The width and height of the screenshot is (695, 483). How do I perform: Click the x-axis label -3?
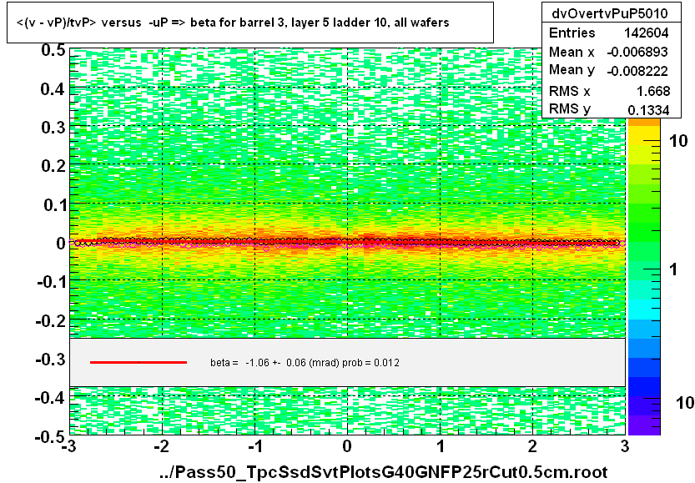click(68, 445)
